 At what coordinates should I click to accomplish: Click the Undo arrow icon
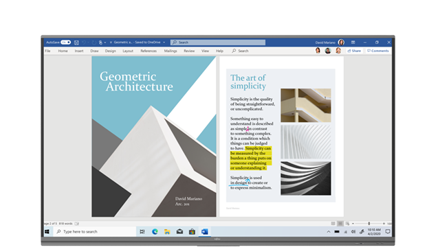(84, 43)
